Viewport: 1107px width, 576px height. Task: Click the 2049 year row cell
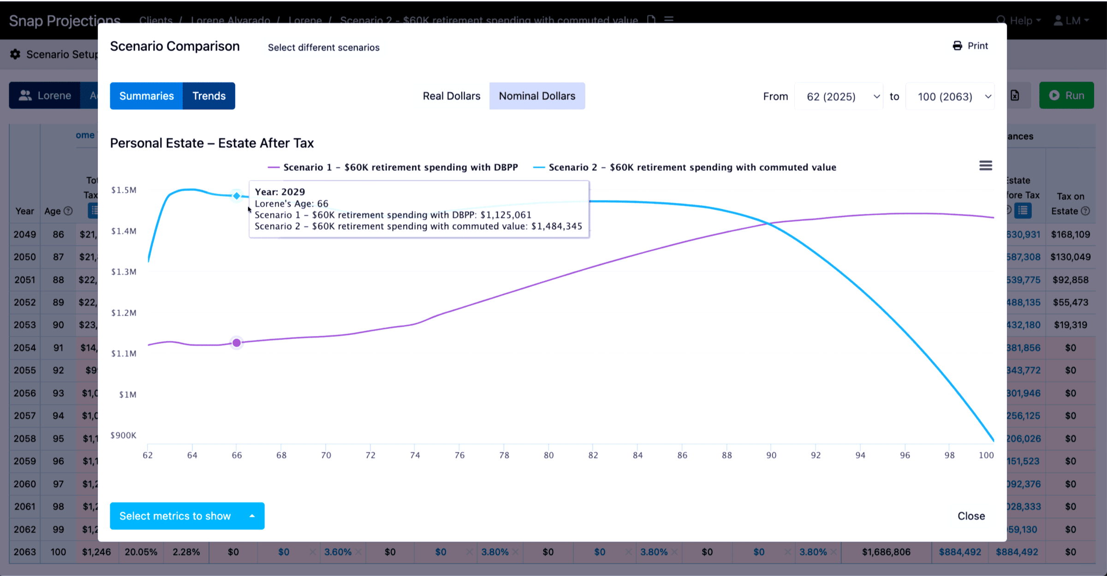click(x=25, y=234)
